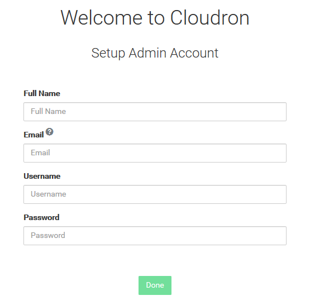This screenshot has width=310, height=305.
Task: Submit the admin account form with Done
Action: click(155, 285)
